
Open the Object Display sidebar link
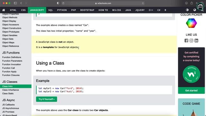pos(9,21)
